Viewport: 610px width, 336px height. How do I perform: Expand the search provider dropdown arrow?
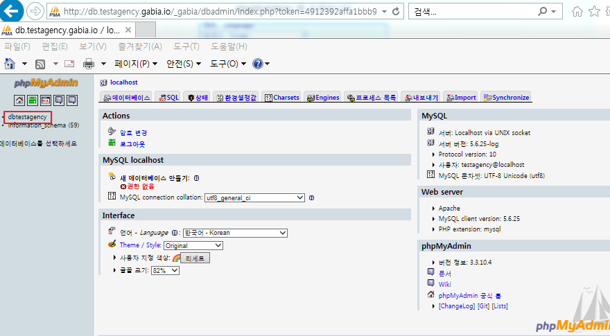point(554,11)
